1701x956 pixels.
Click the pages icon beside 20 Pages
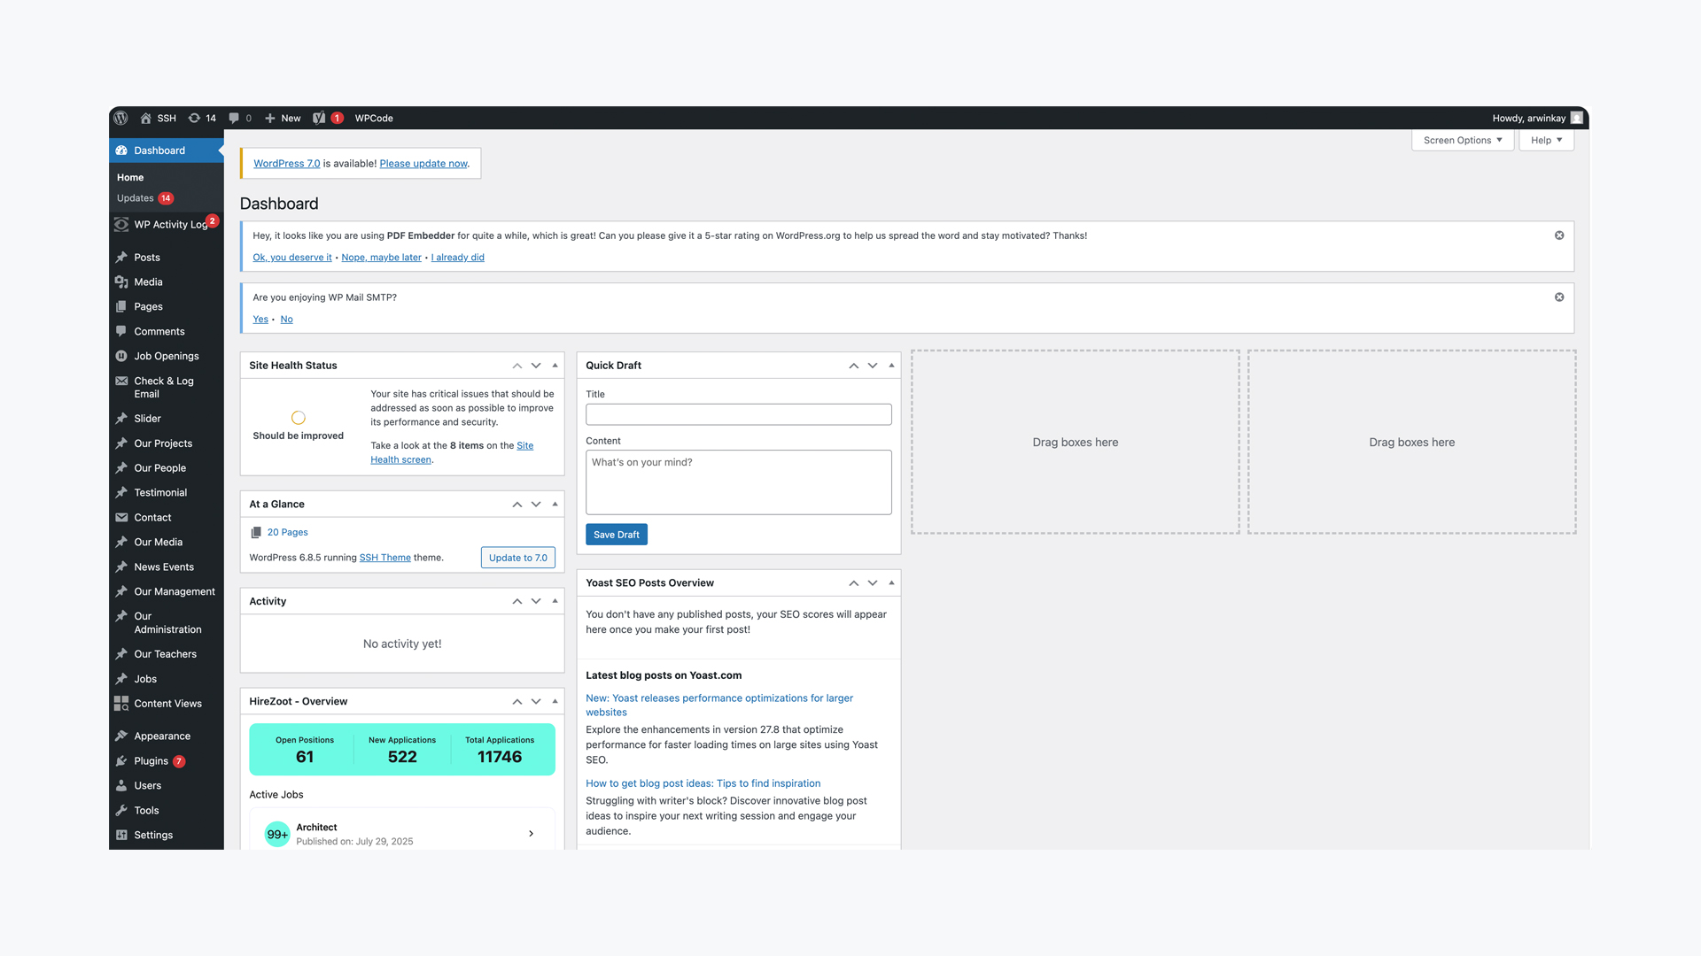pos(256,533)
